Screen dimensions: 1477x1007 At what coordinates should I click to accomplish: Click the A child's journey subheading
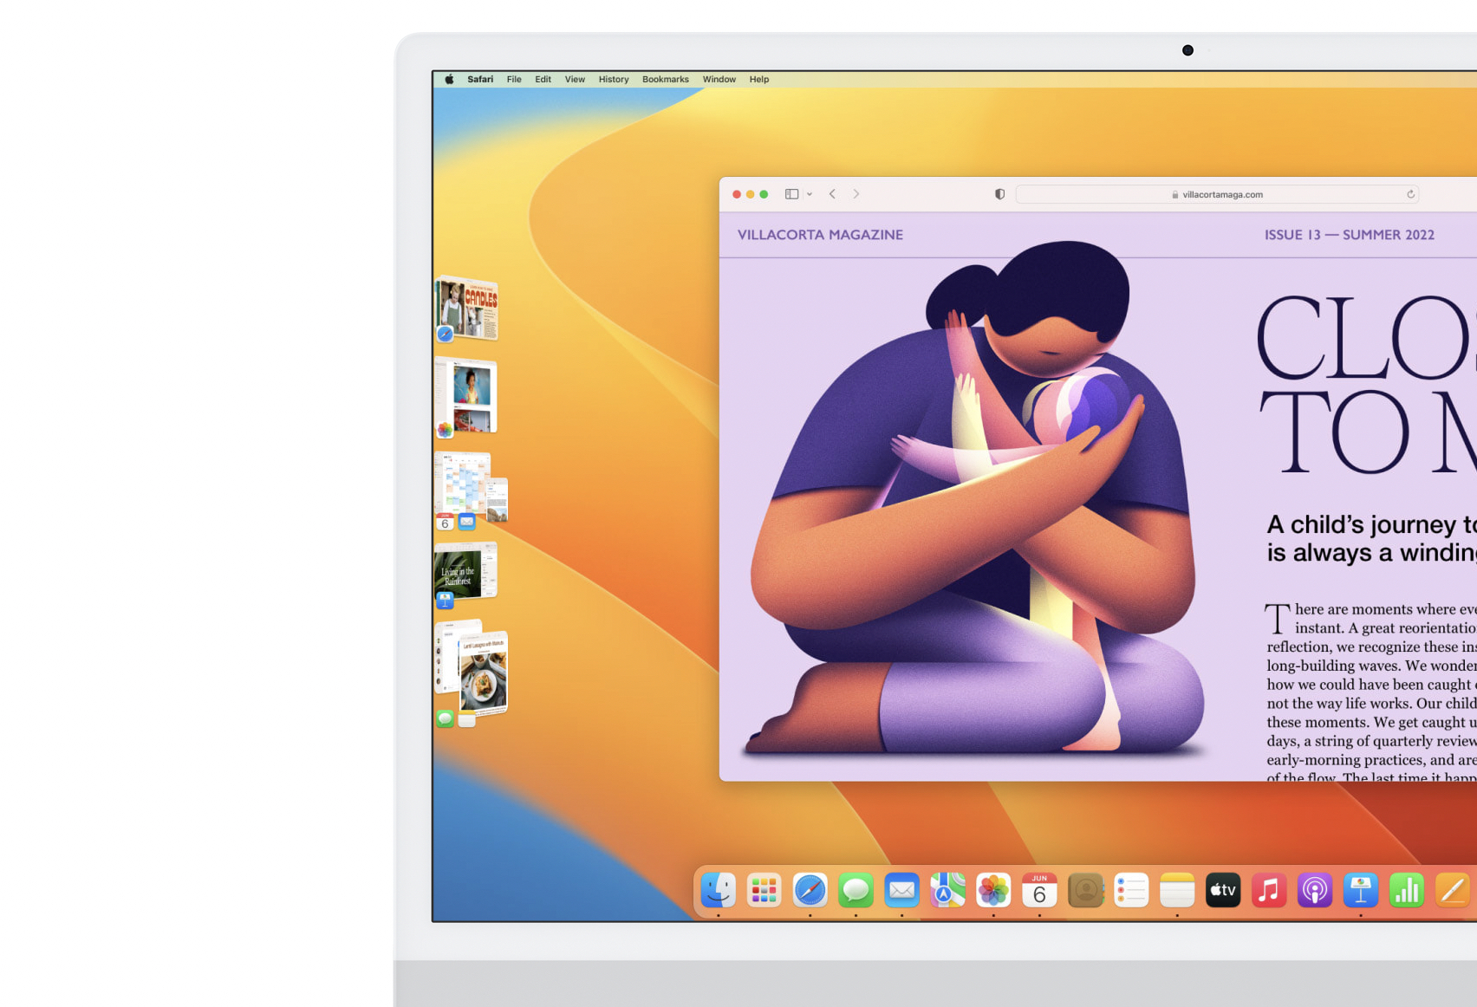pyautogui.click(x=1371, y=538)
